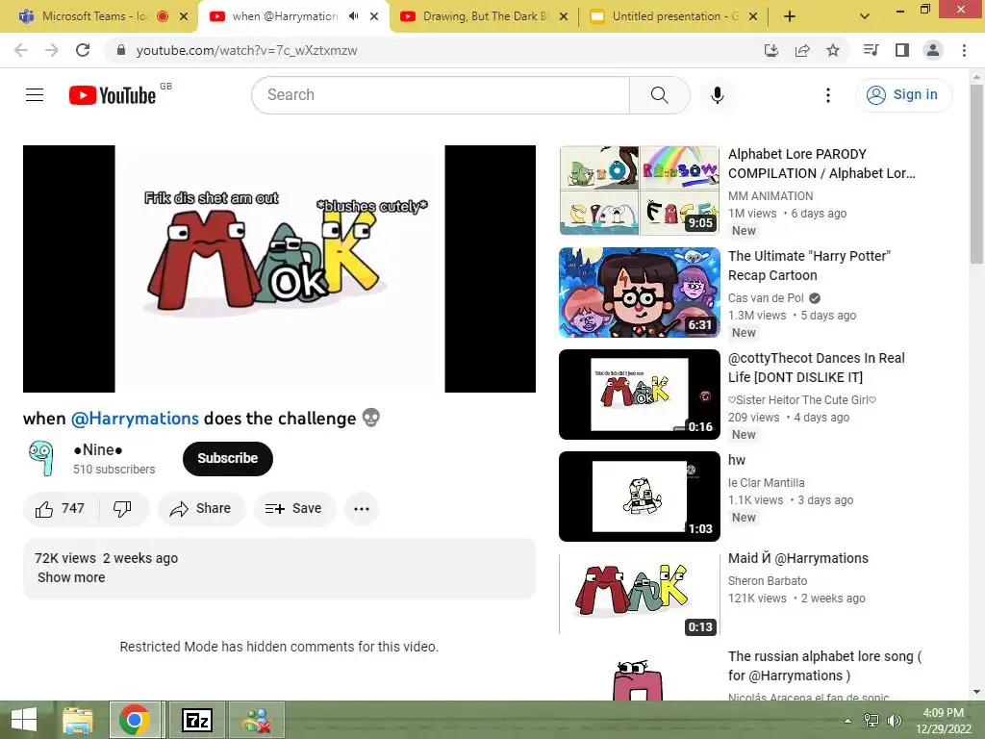The width and height of the screenshot is (985, 739).
Task: Click the video player to pause
Action: [280, 269]
